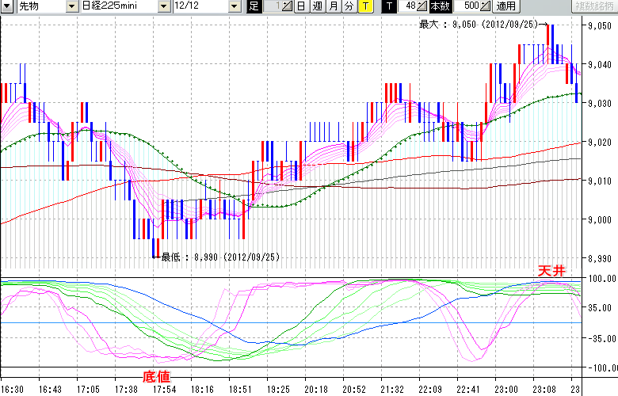Click the red 天井 marker in oscillator

(552, 271)
